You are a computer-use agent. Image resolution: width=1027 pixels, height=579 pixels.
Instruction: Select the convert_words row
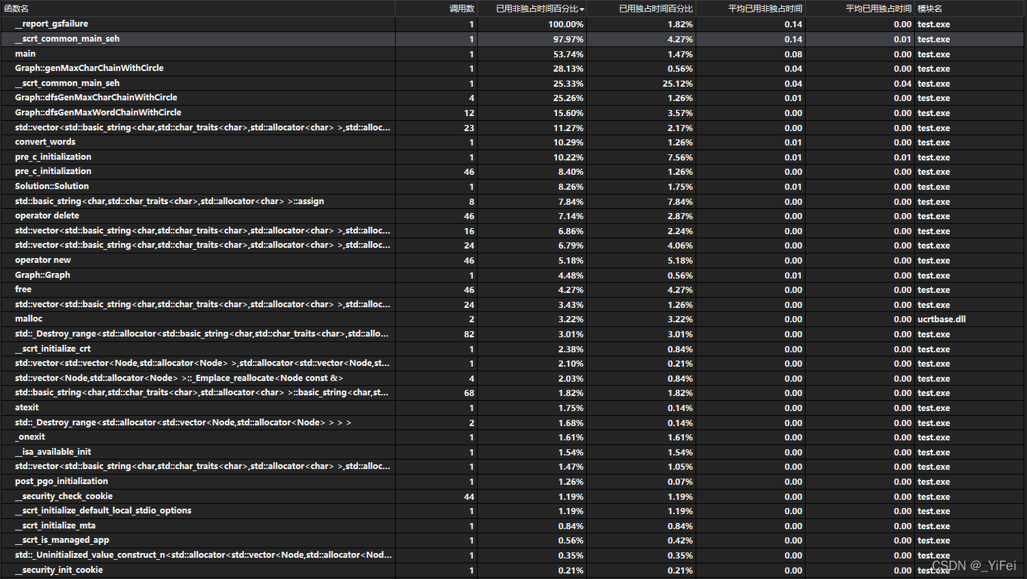coord(513,142)
